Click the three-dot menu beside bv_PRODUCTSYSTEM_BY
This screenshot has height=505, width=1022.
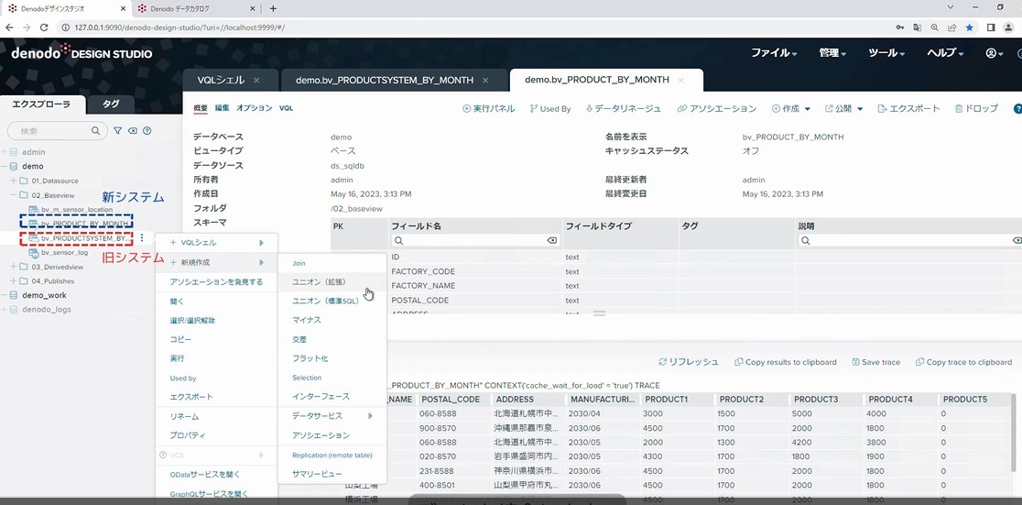coord(142,238)
